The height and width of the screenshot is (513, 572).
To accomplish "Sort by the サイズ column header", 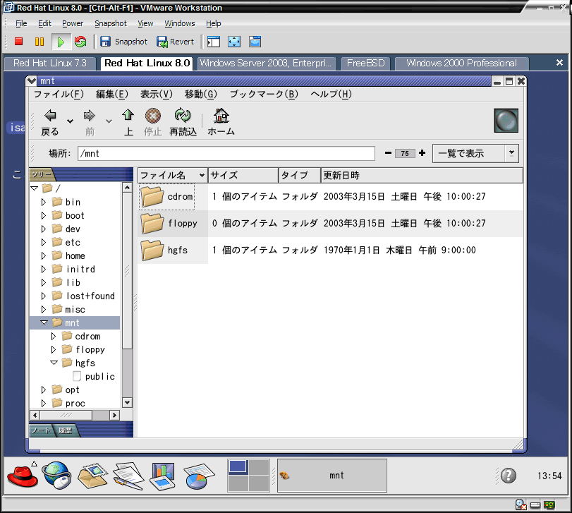I will coord(243,176).
